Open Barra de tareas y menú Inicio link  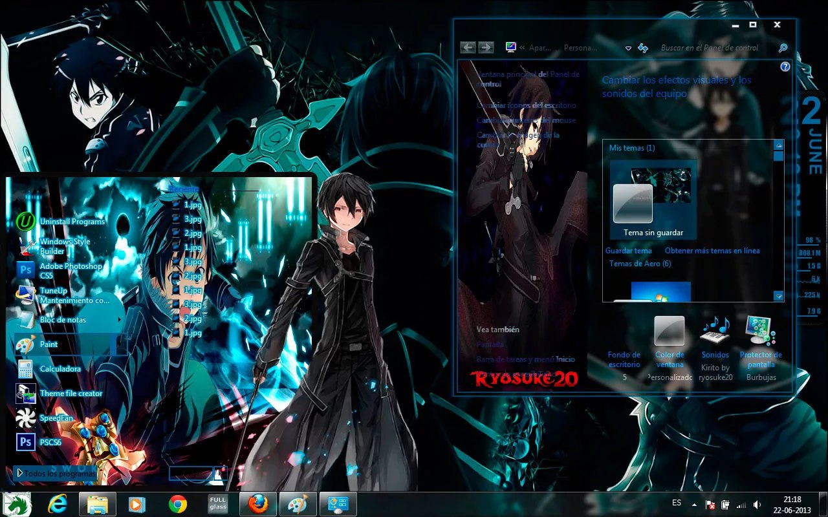coord(525,359)
